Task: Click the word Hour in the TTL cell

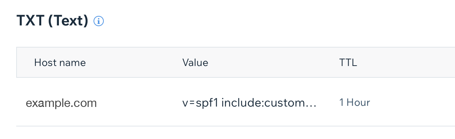Action: [358, 102]
